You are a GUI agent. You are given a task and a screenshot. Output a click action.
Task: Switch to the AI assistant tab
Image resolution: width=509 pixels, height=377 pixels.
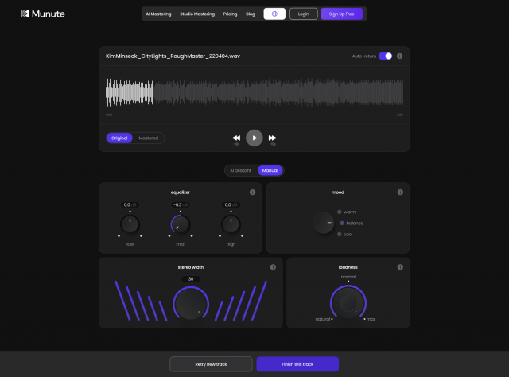point(240,170)
